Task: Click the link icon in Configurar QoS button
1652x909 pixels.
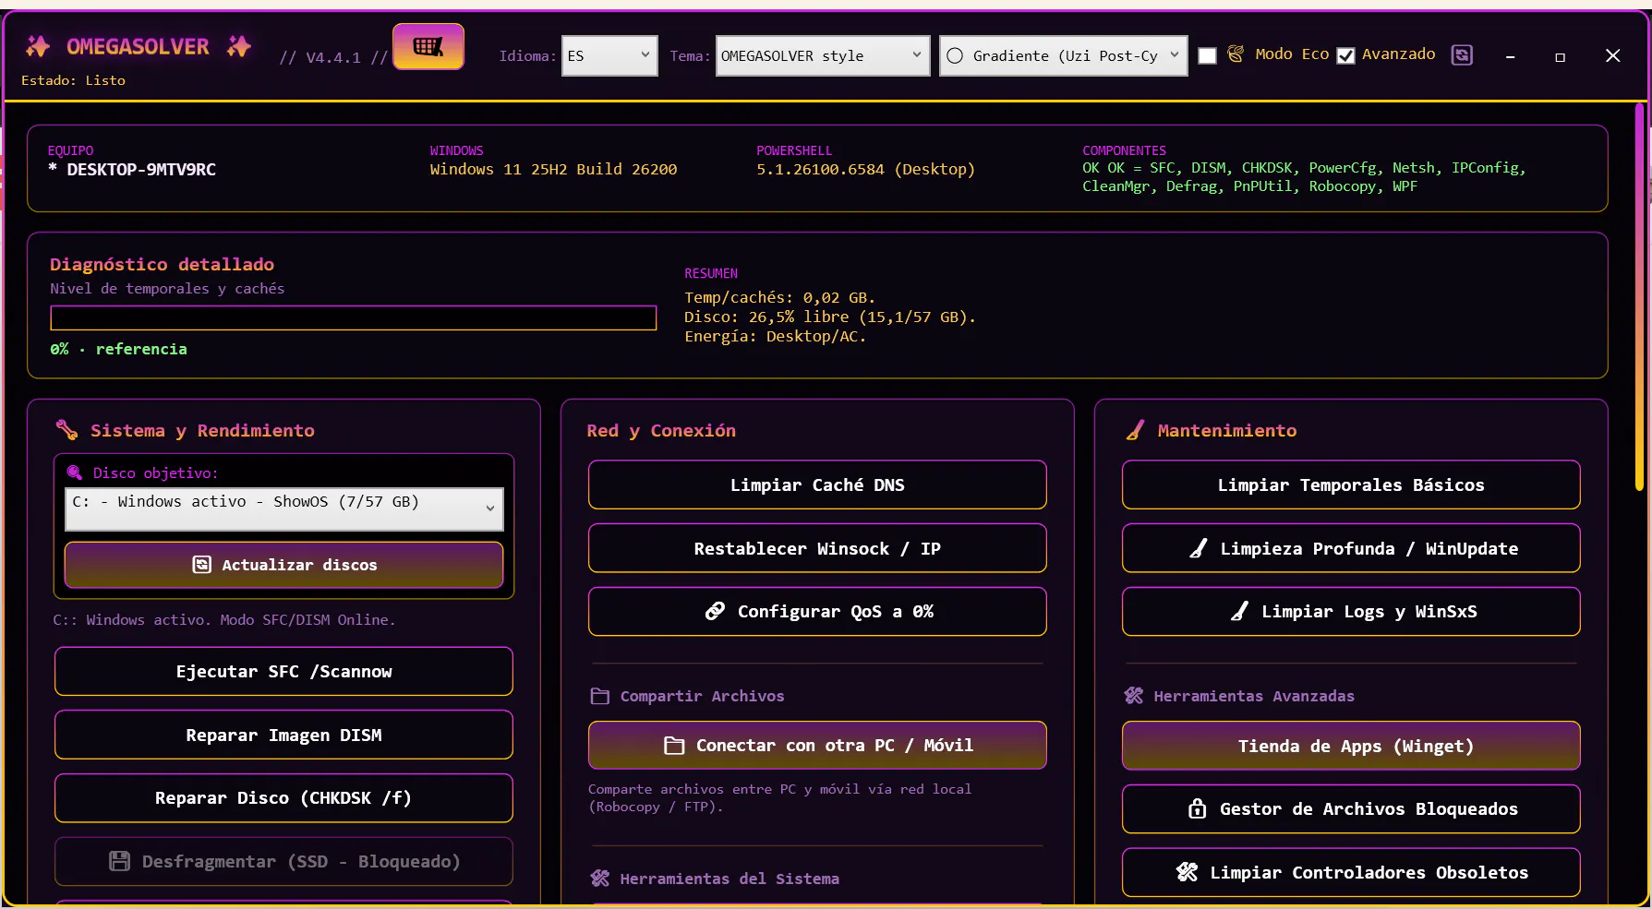Action: click(715, 611)
